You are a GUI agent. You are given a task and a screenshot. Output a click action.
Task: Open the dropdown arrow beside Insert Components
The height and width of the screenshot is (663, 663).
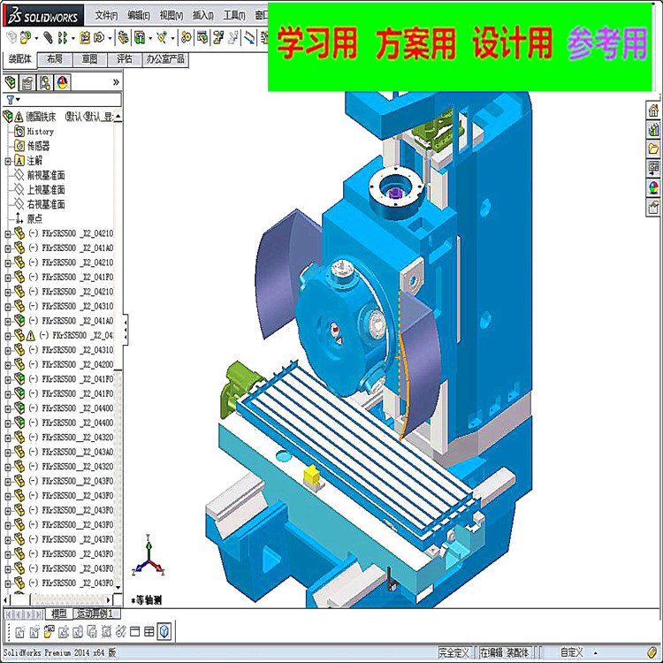(36, 39)
